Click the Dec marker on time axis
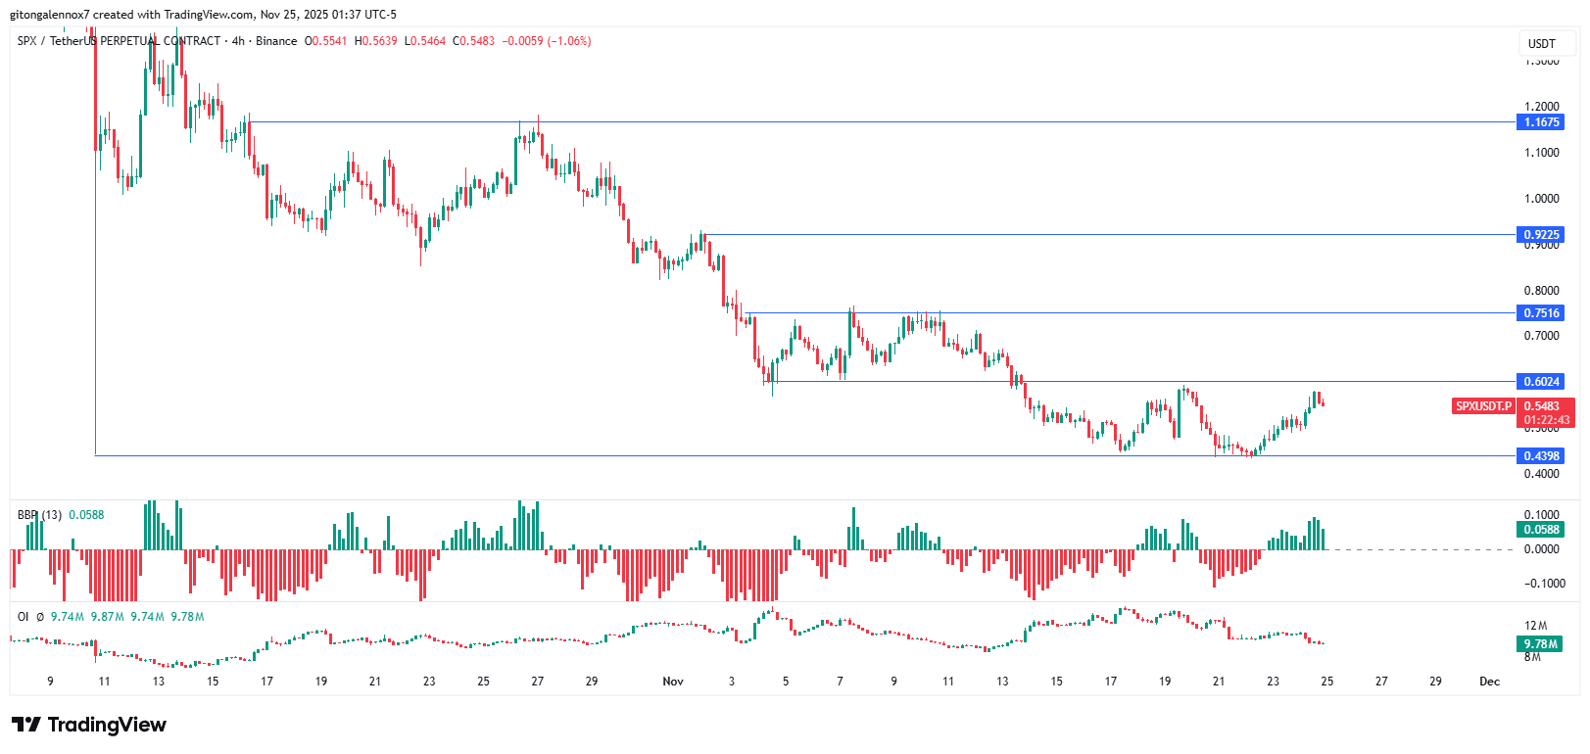Viewport: 1590px width, 754px height. pos(1489,682)
